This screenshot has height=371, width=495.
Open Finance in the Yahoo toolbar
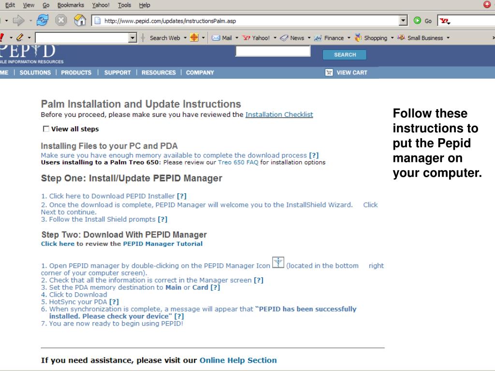[329, 38]
